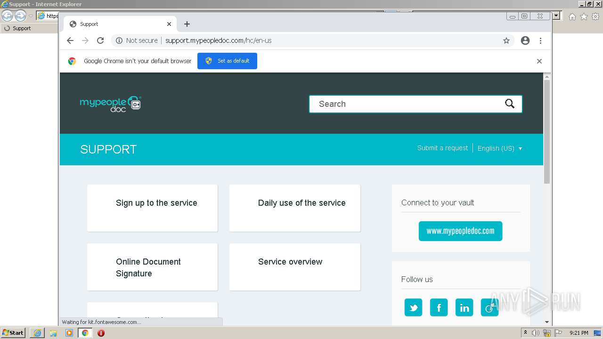This screenshot has height=339, width=603.
Task: Open the Windows Start menu
Action: point(13,333)
